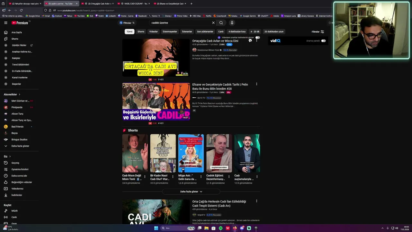Open the Doğaüstü Güçleriyle CADILAR thumbnail
This screenshot has width=412, height=232.
(156, 101)
